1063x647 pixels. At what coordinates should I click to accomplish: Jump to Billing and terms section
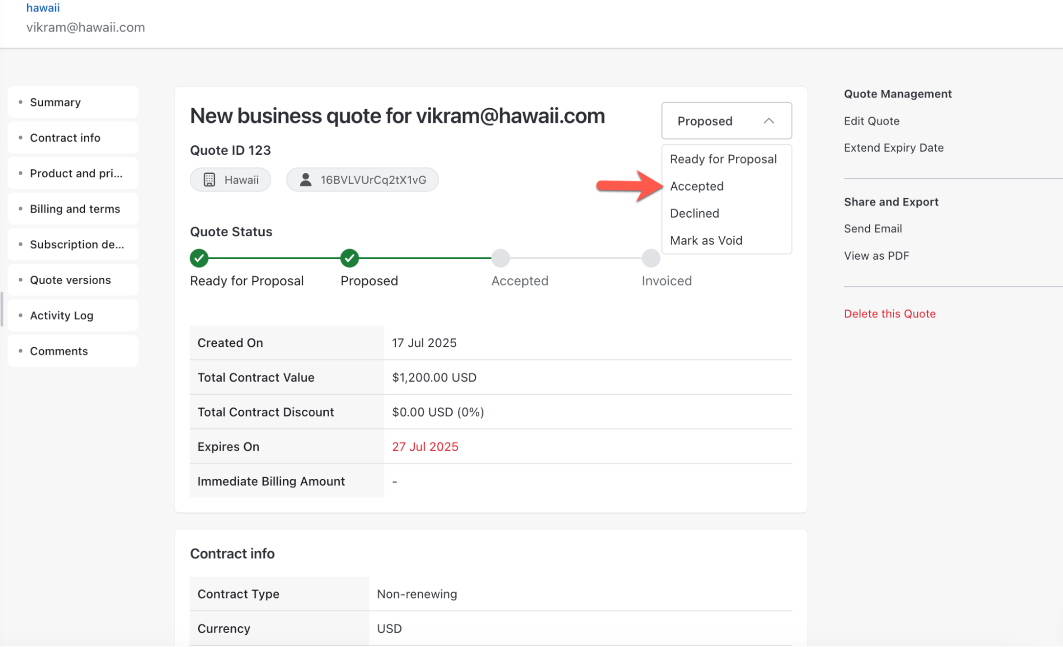[75, 209]
